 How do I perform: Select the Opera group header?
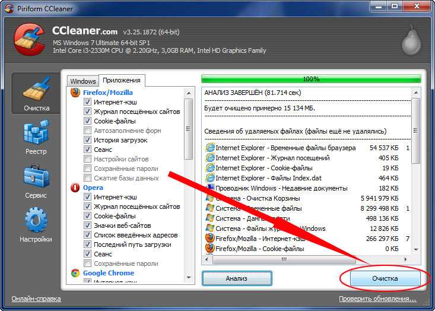pos(93,188)
